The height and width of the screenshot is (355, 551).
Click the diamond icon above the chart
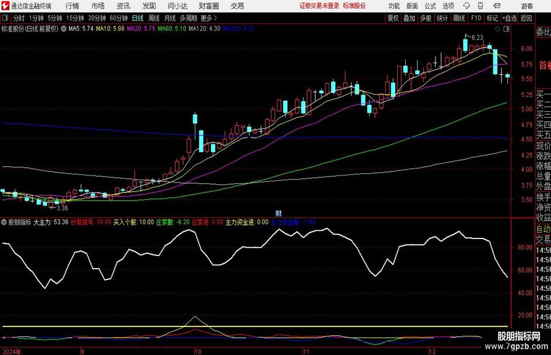tap(497, 29)
